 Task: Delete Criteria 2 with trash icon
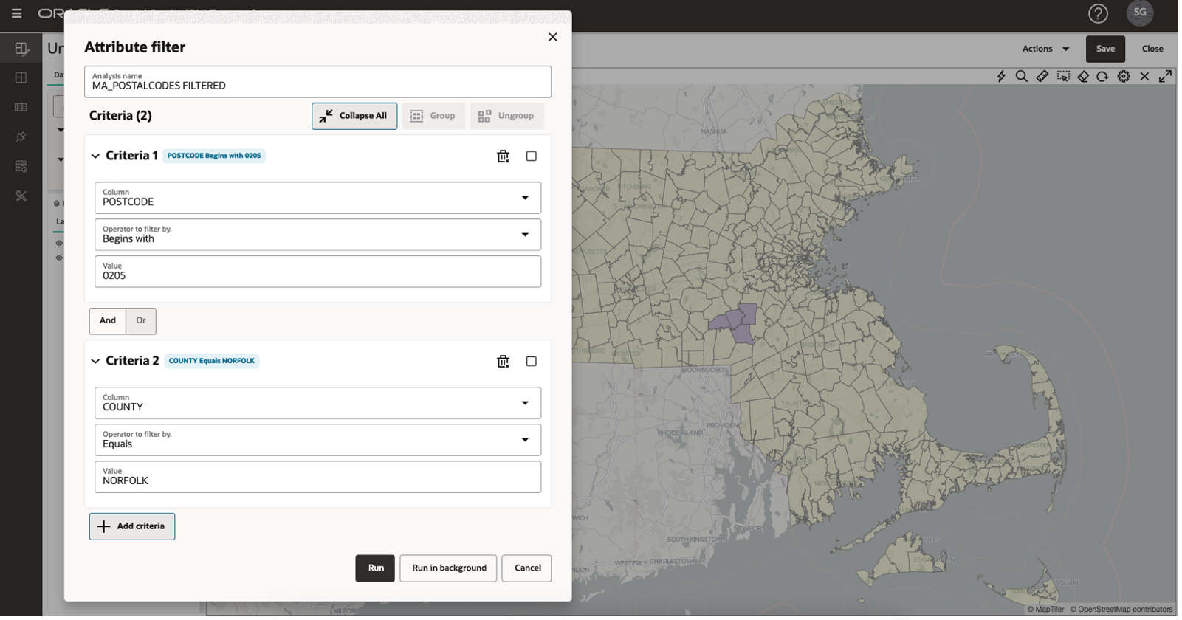point(504,362)
